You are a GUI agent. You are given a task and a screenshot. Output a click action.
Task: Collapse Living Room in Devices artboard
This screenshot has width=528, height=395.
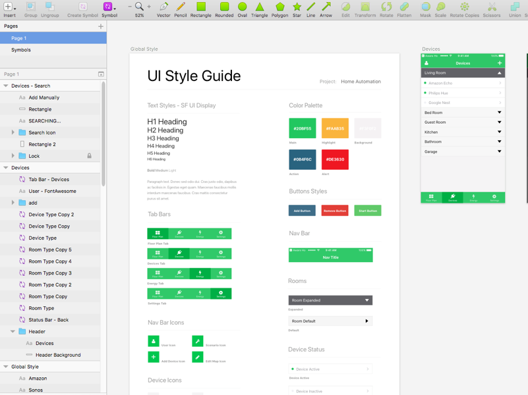(x=500, y=73)
